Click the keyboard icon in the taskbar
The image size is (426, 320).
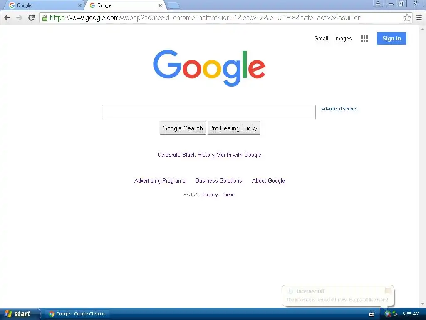pyautogui.click(x=372, y=314)
